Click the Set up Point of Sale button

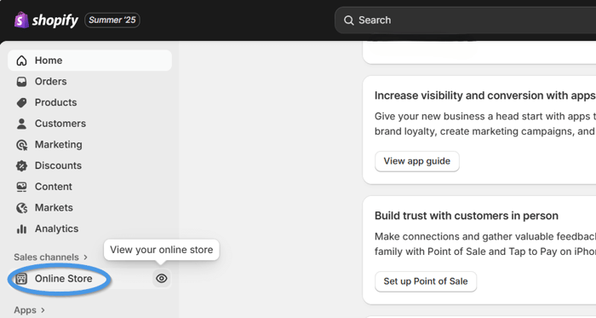[426, 281]
